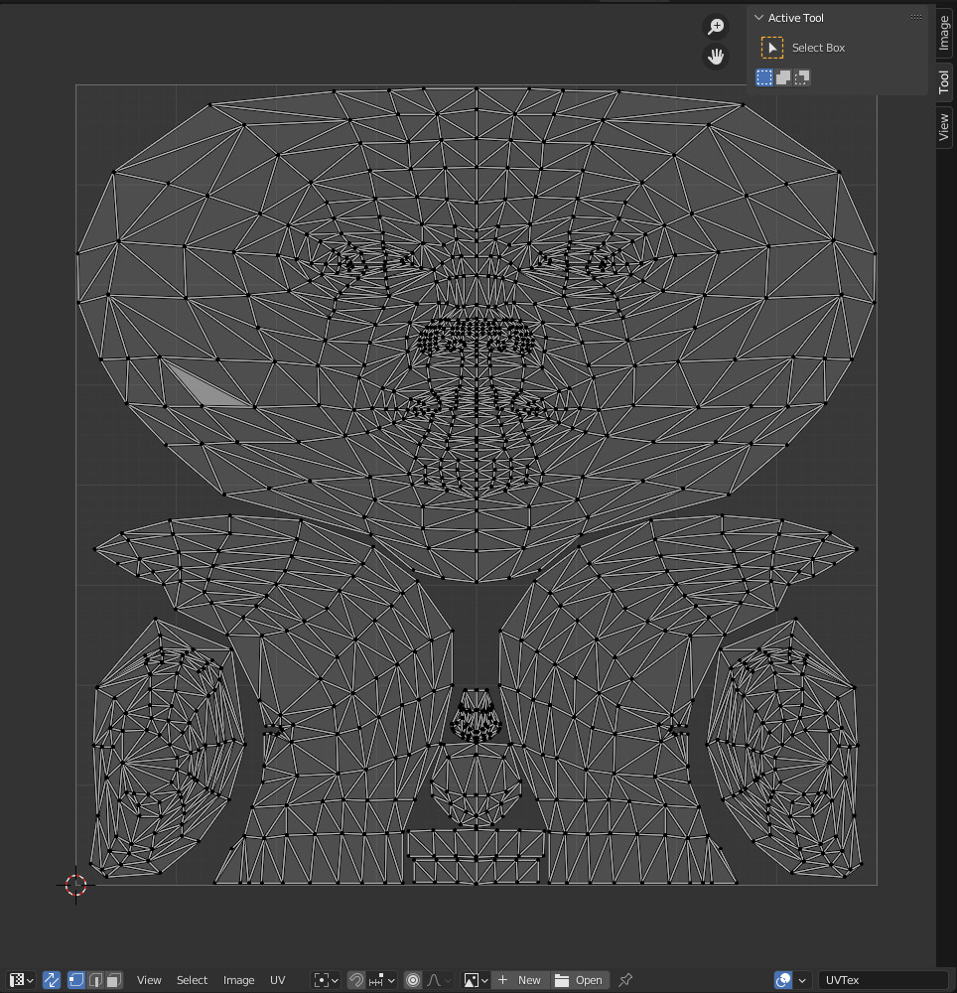Open the Image menu
The width and height of the screenshot is (957, 993).
[x=238, y=980]
